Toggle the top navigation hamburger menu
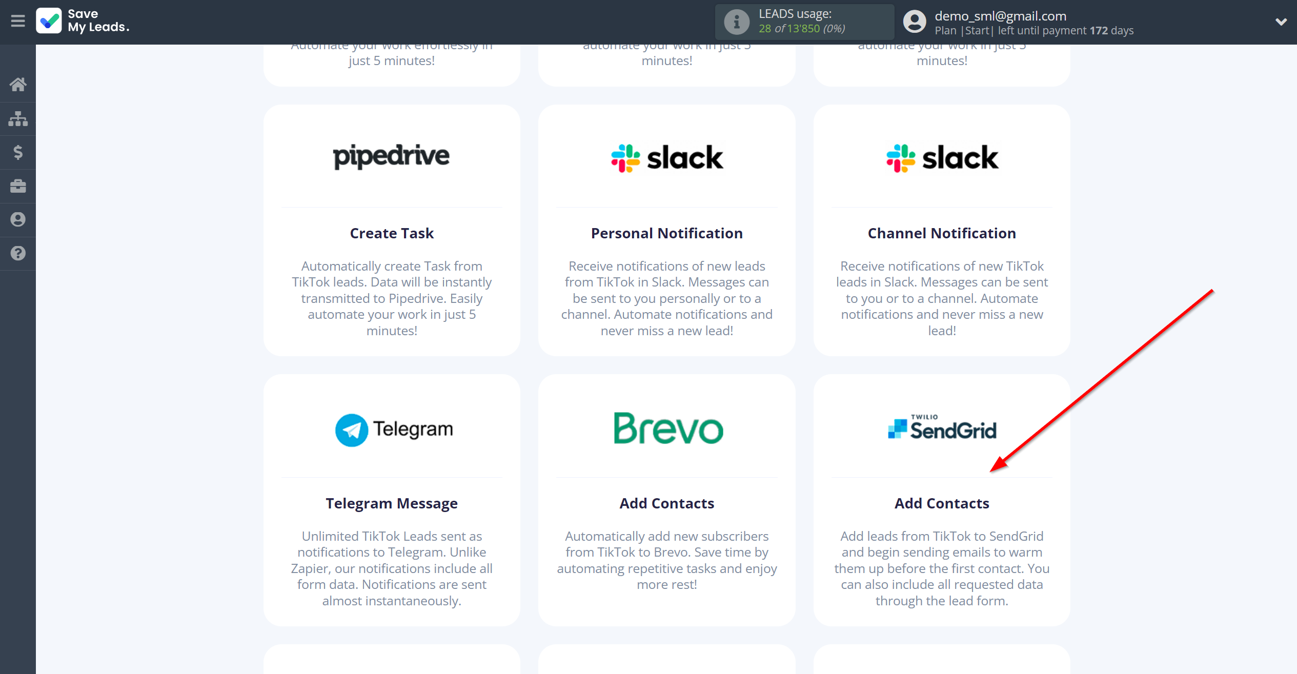 tap(18, 22)
